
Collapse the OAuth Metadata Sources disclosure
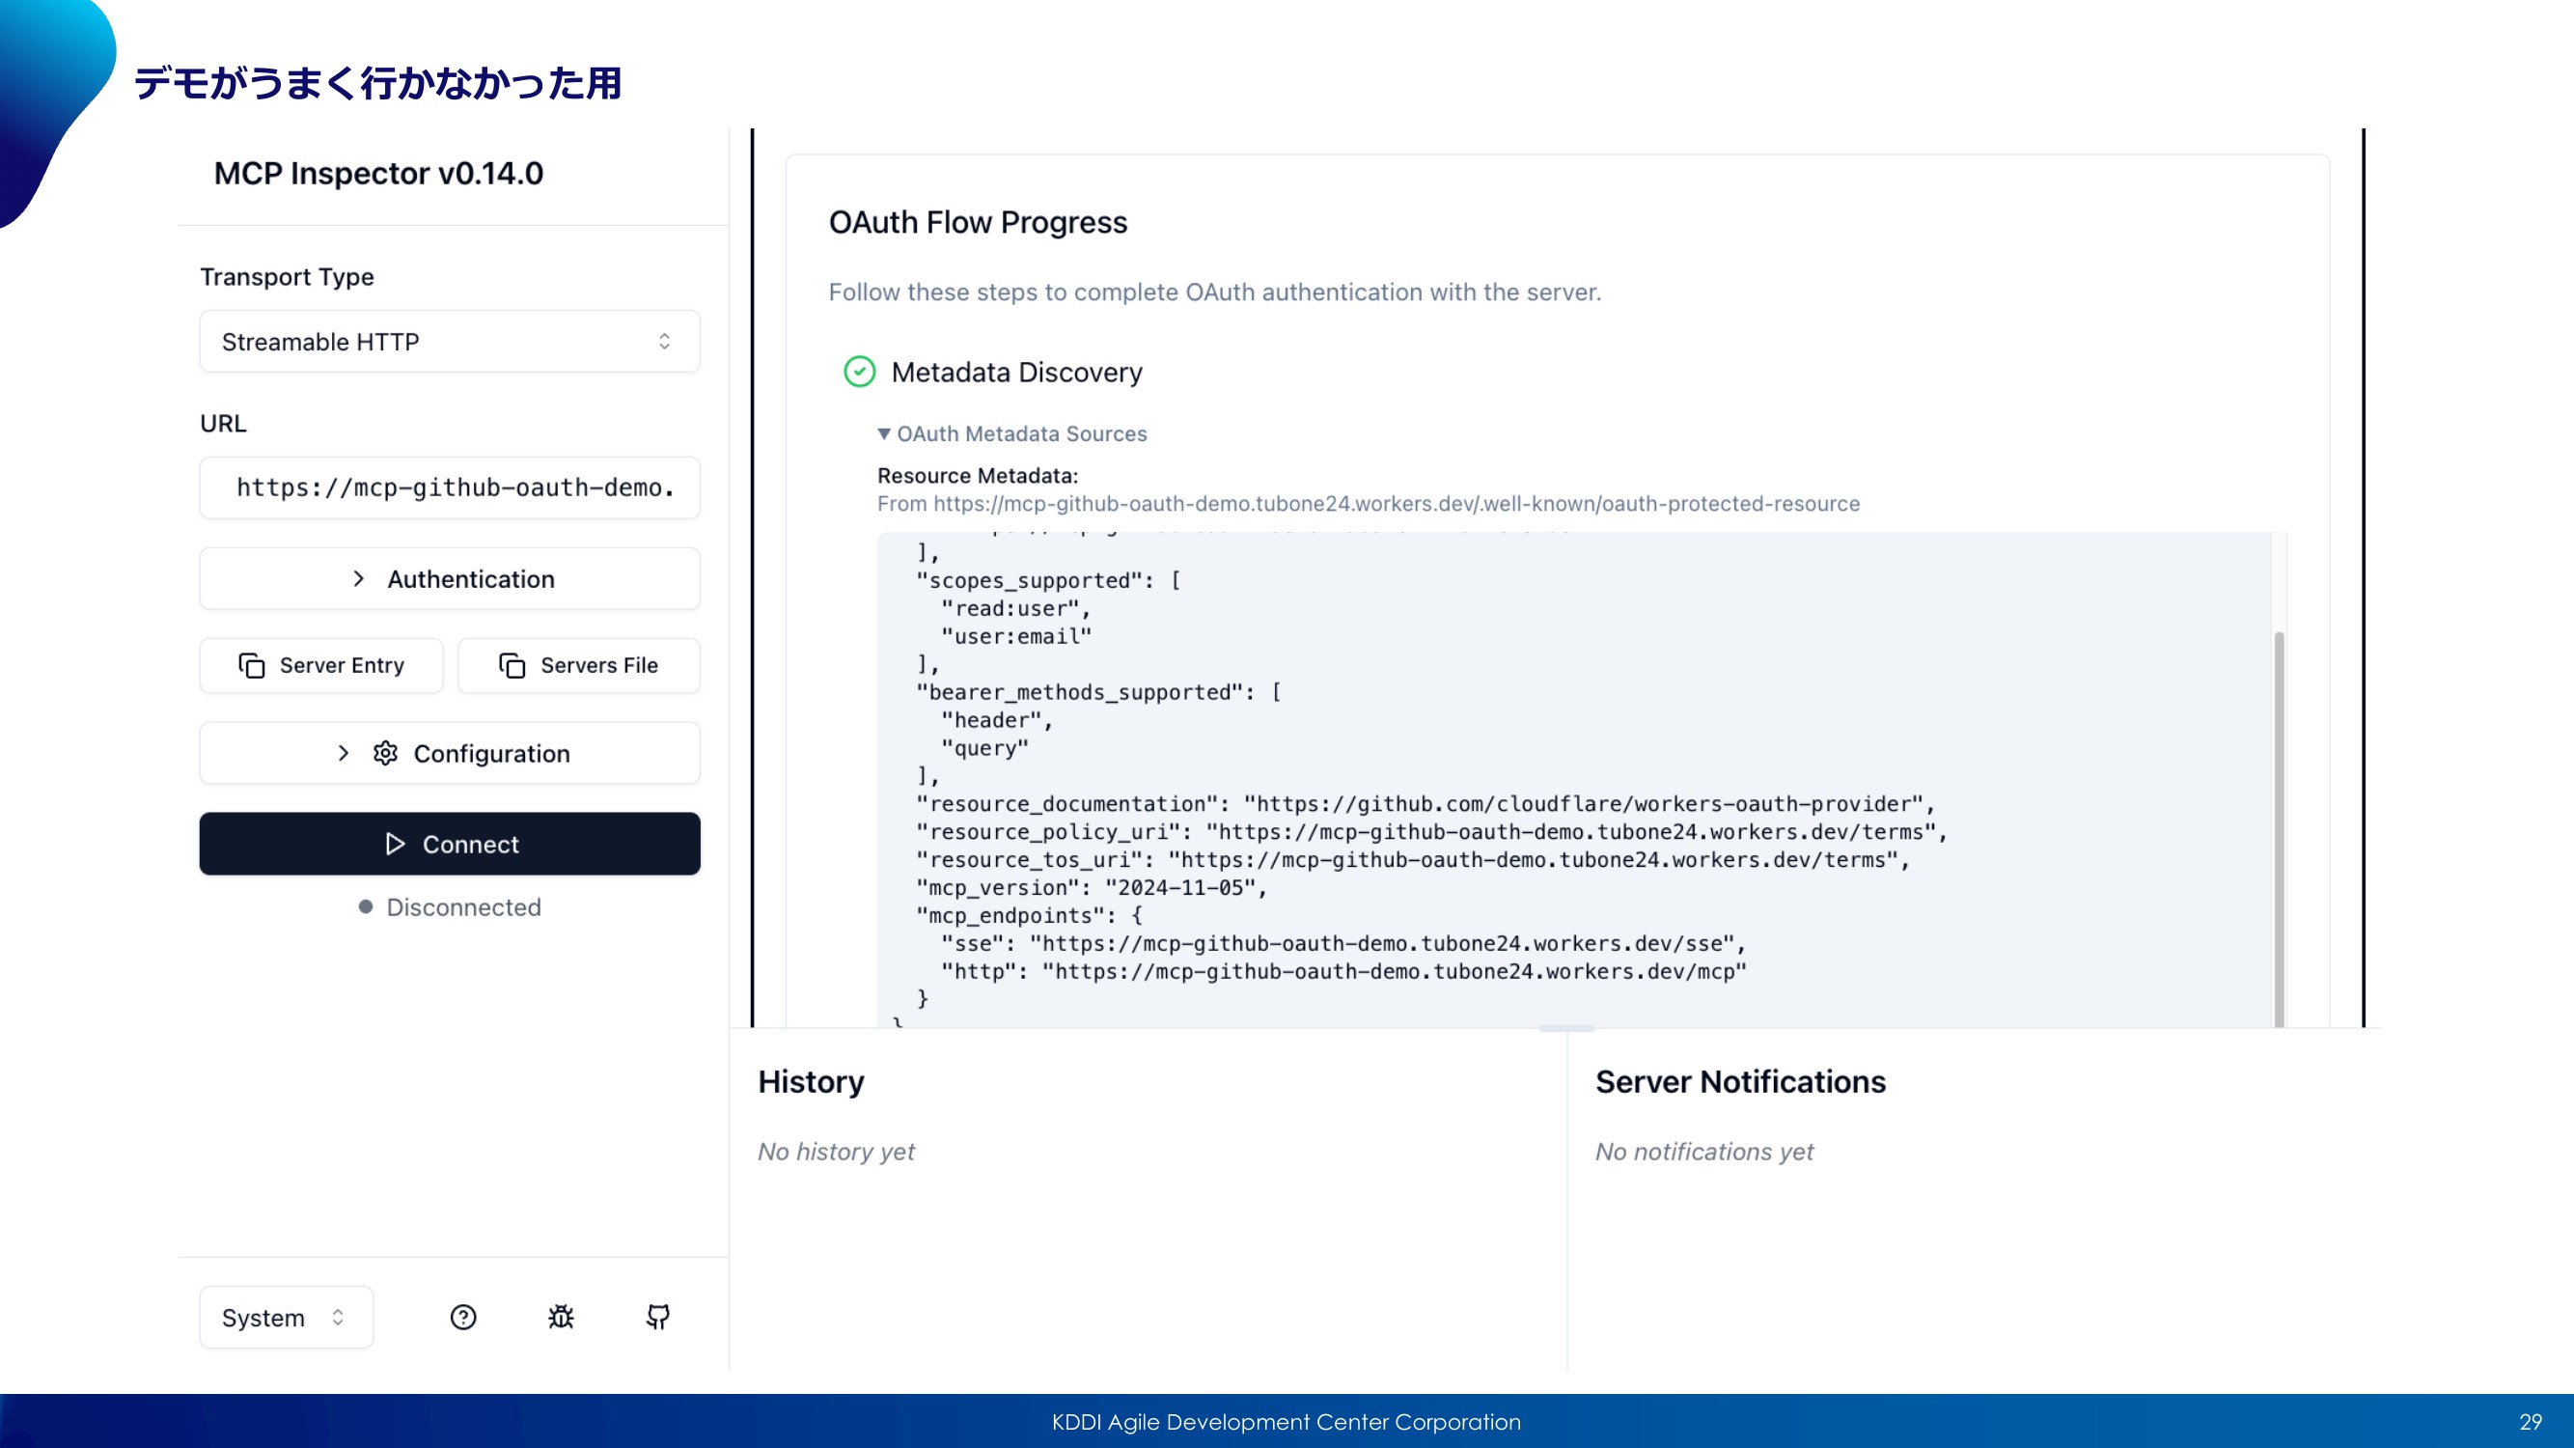coord(1012,433)
